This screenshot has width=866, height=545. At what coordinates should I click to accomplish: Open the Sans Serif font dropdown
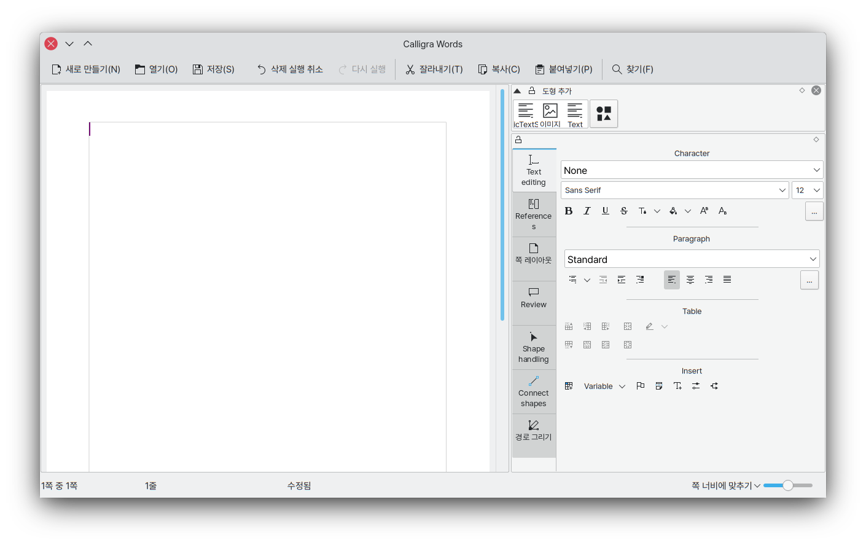tap(674, 190)
